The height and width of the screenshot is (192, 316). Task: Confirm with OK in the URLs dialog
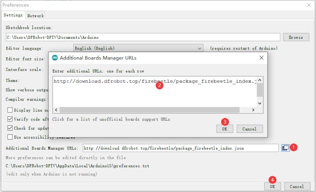point(225,129)
